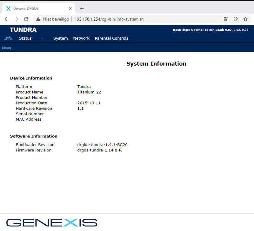The image size is (254, 231).
Task: Click the Hardware Revision value '1.1'
Action: [80, 108]
